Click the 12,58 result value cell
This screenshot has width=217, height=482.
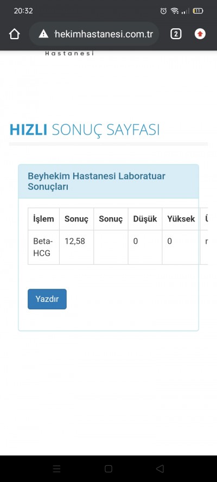pos(76,247)
